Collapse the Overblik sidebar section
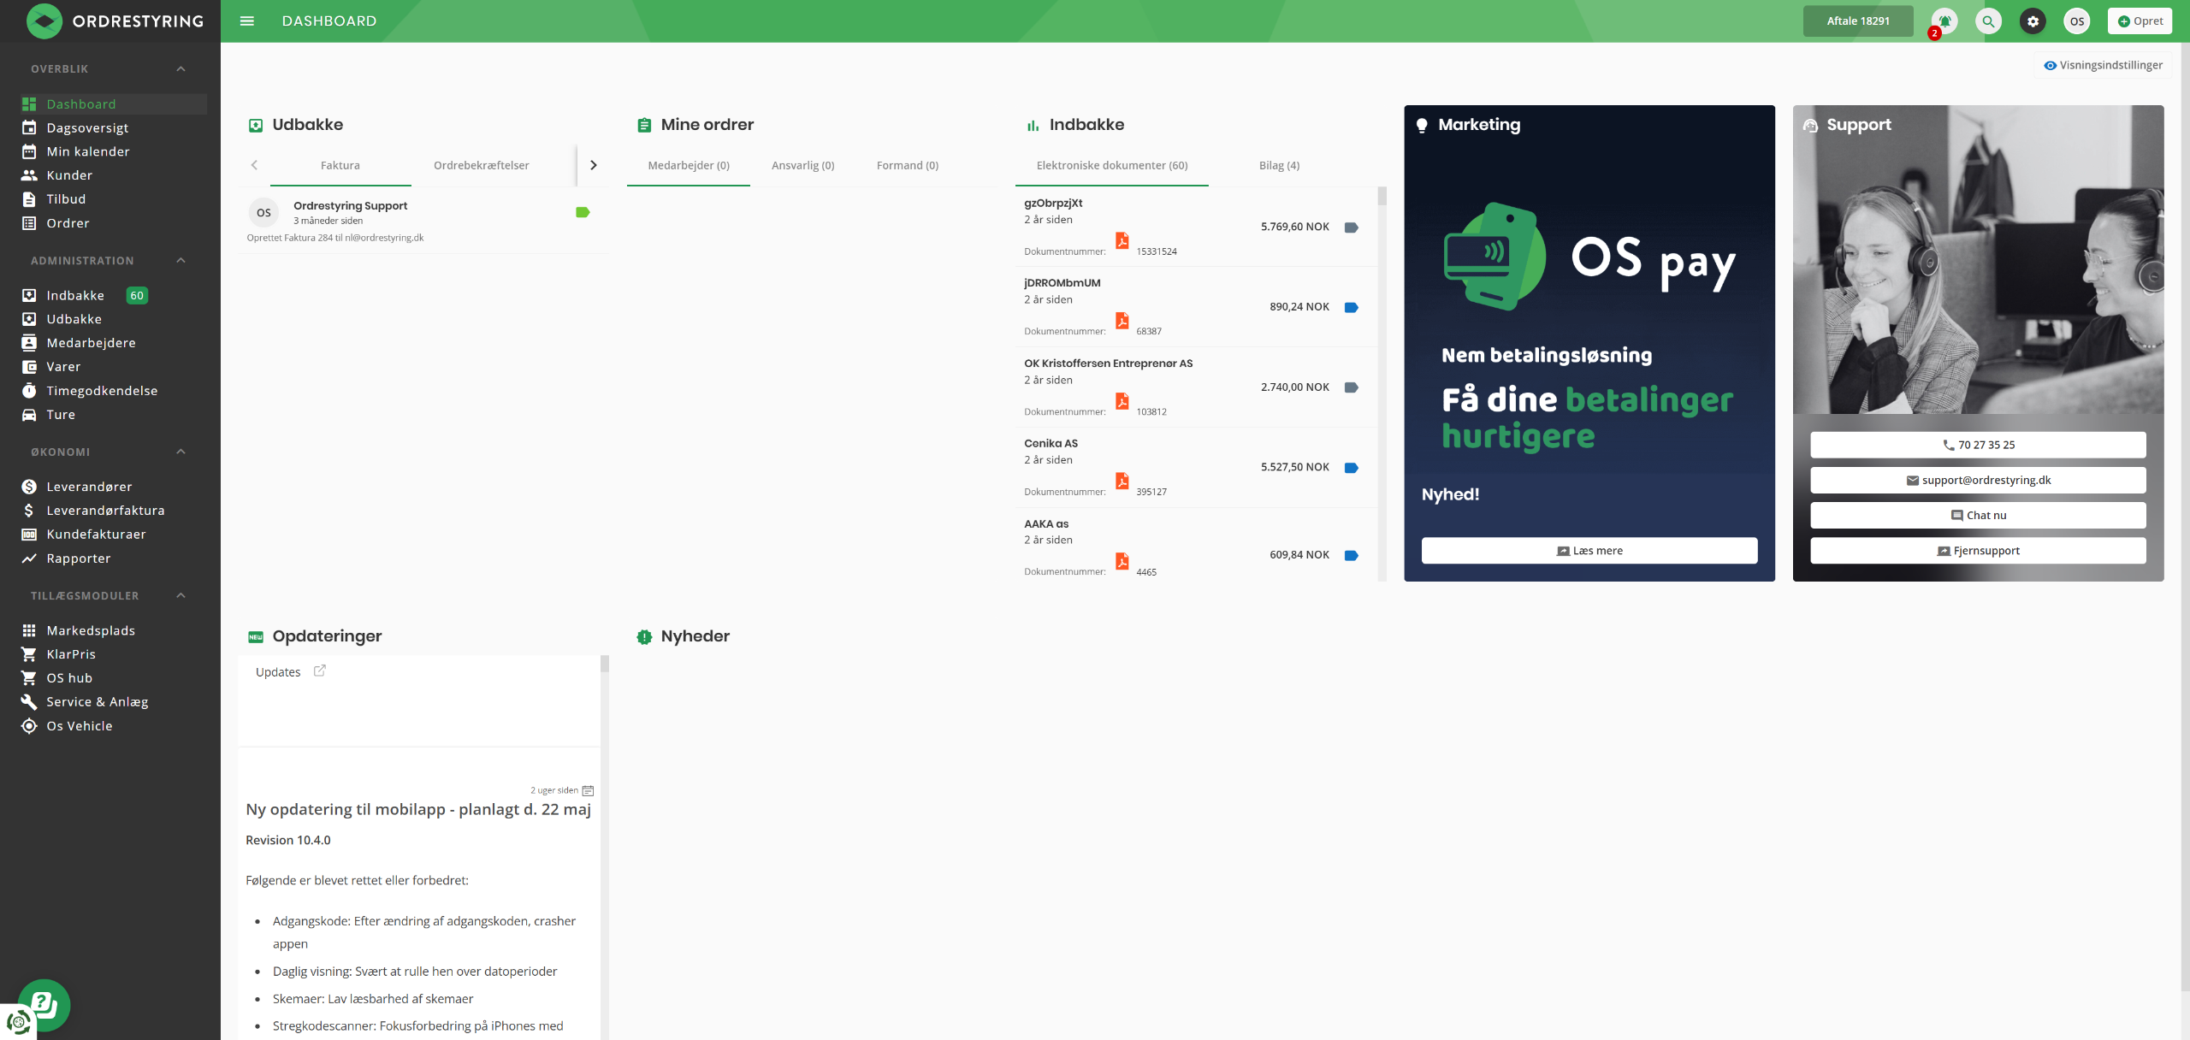 point(181,69)
